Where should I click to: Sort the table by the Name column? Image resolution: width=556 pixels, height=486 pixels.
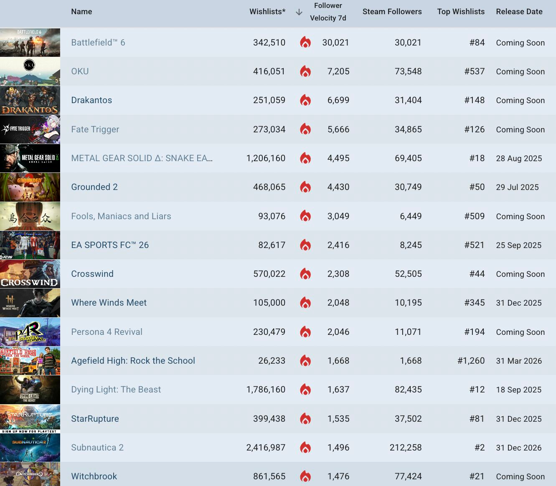81,12
